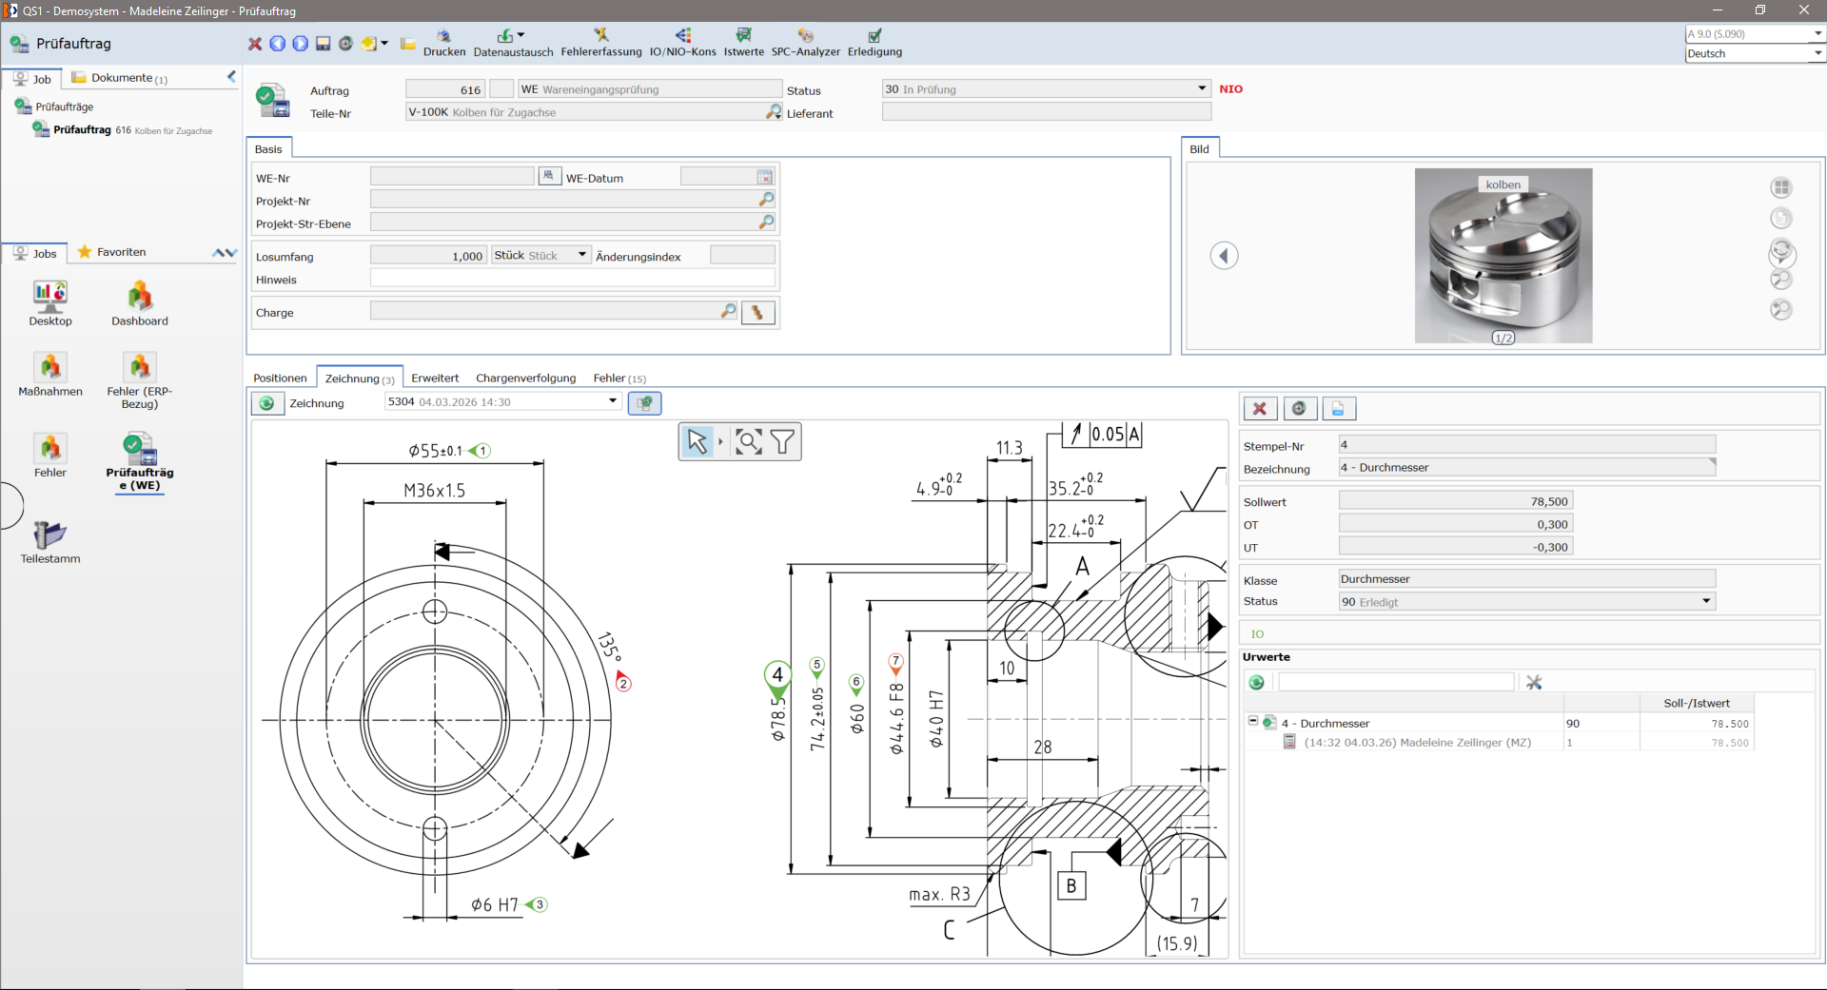This screenshot has width=1827, height=990.
Task: Click the search magnifier in the Teile-Nr field
Action: [774, 112]
